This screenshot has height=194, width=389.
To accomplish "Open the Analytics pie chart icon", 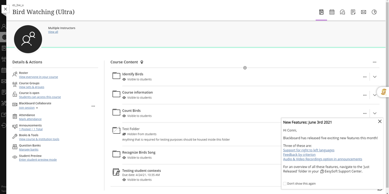I will click(x=374, y=12).
